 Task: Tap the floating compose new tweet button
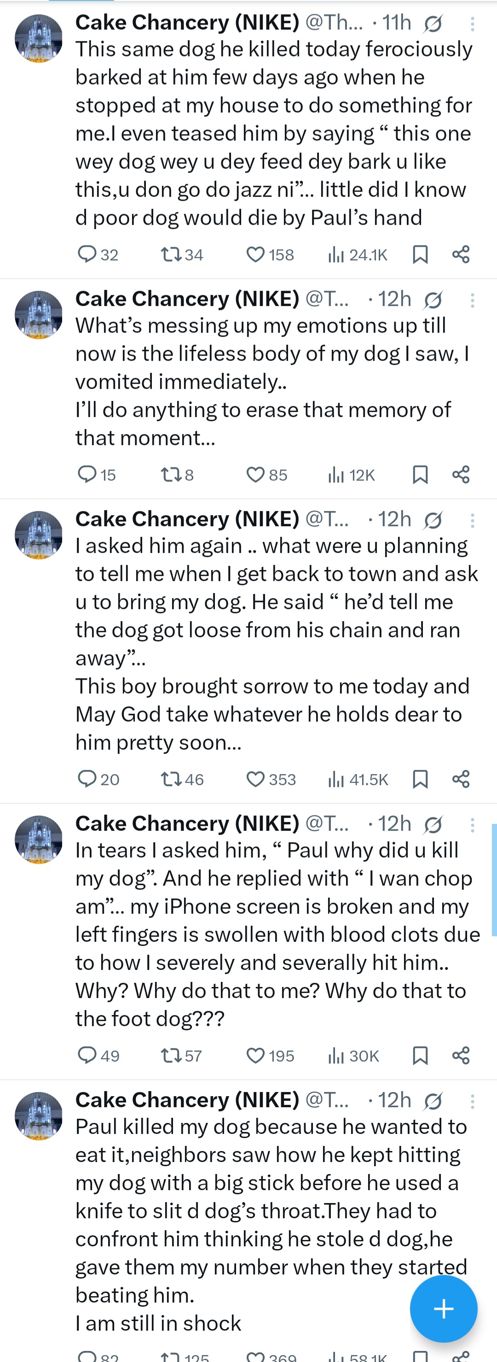(444, 1309)
